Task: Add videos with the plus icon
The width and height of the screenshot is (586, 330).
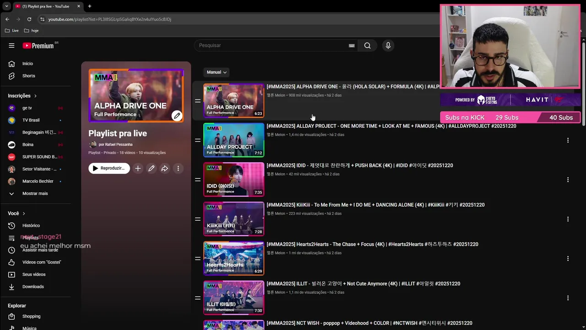Action: click(x=138, y=168)
